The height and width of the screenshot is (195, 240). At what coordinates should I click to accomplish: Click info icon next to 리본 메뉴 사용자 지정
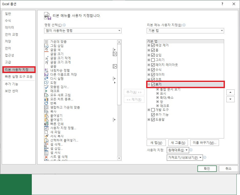(184, 25)
